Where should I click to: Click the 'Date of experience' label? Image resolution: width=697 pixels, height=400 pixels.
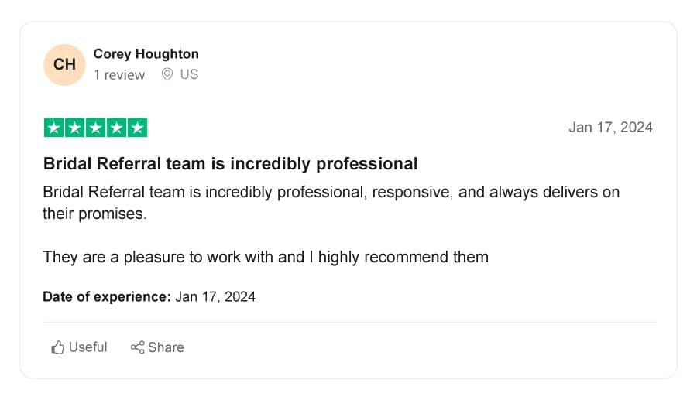pos(107,296)
